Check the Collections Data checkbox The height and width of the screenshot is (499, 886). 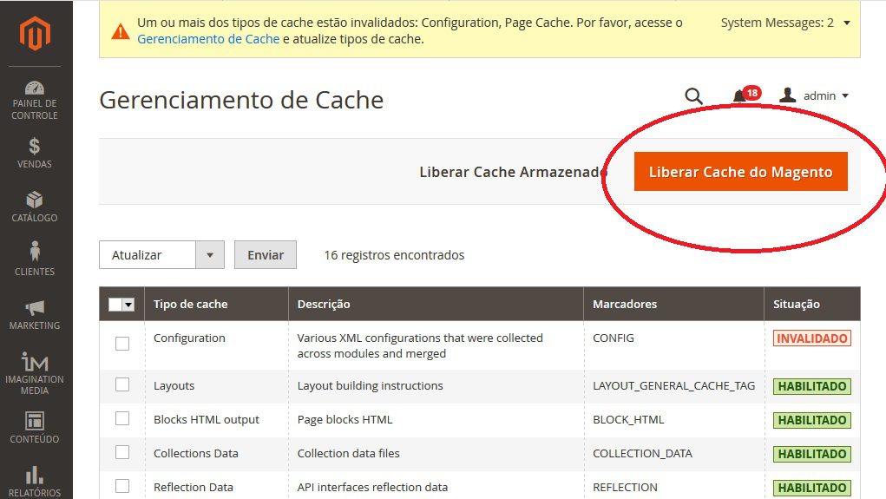pos(122,453)
